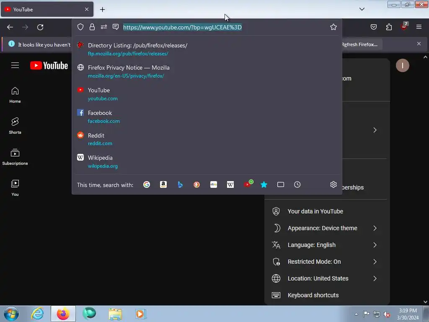This screenshot has width=429, height=322.
Task: Open the YouTube account avatar
Action: [403, 65]
